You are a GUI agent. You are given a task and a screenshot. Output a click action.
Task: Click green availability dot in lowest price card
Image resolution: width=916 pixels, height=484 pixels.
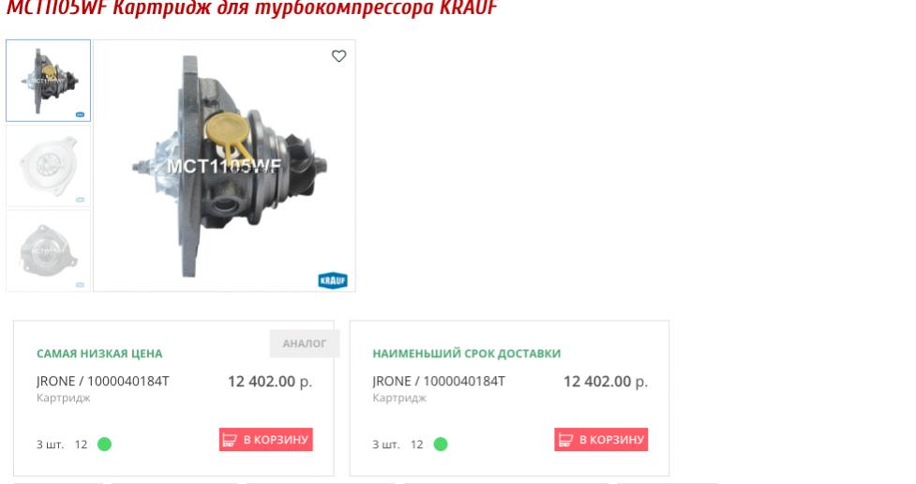click(x=105, y=445)
